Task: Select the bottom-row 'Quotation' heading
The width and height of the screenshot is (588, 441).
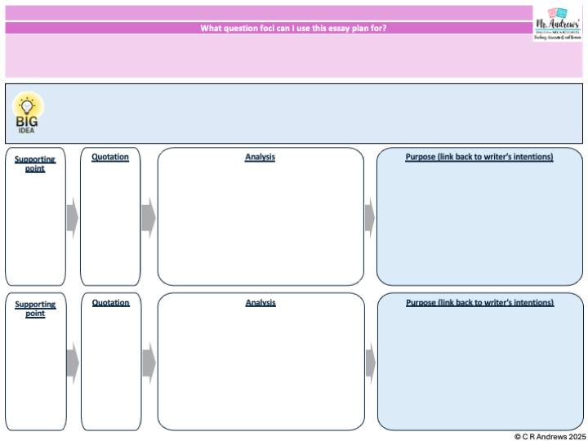Action: [x=110, y=302]
